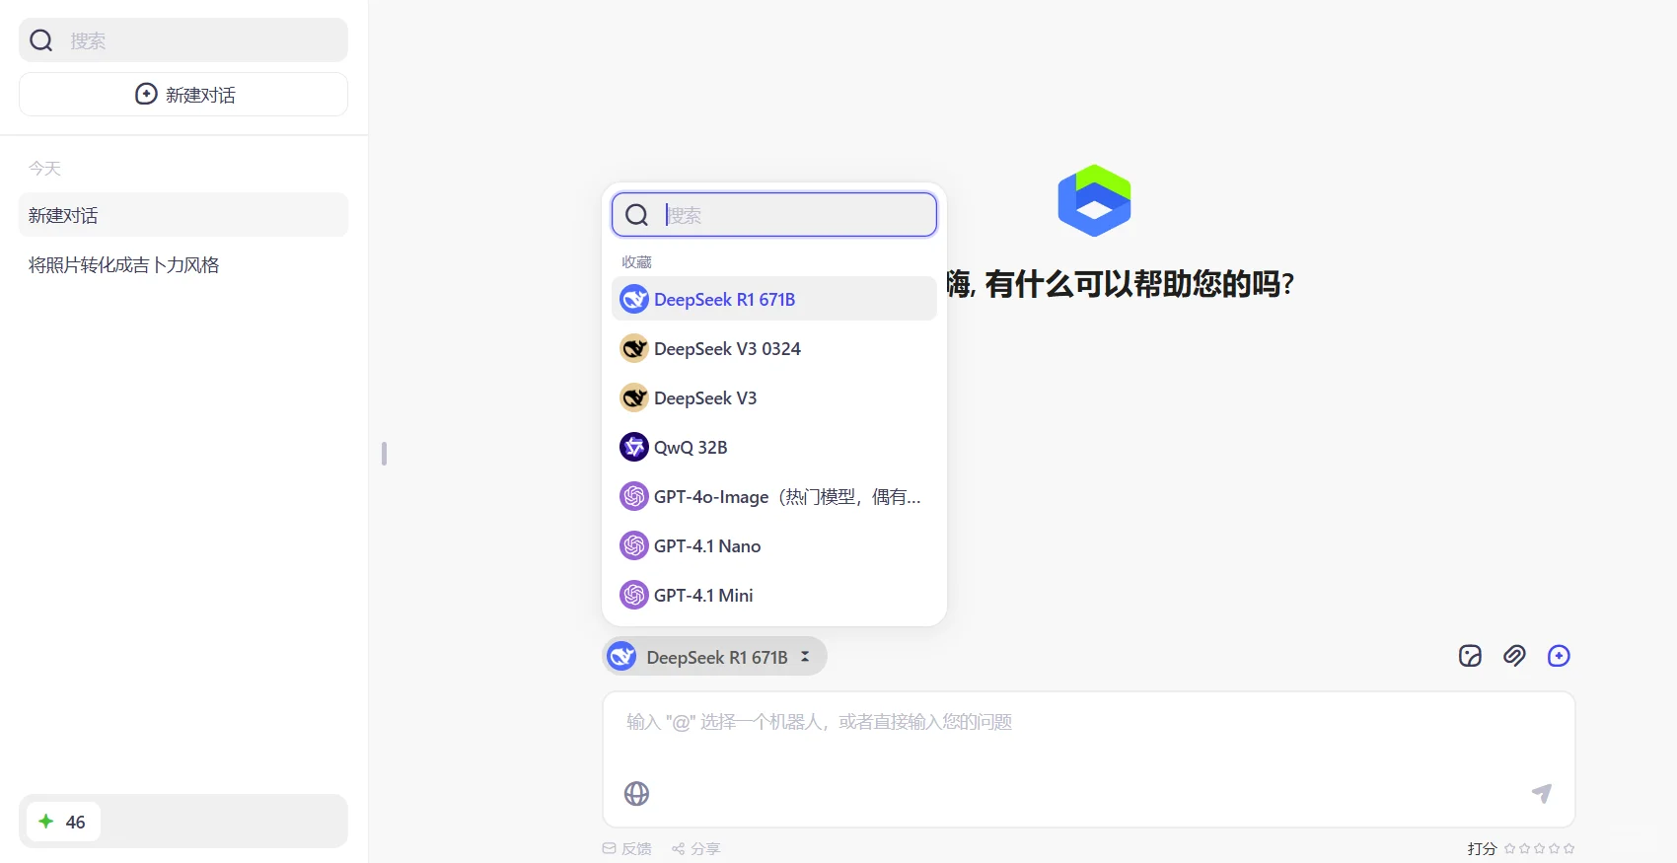The width and height of the screenshot is (1677, 863).
Task: Click the QwQ 32B model icon
Action: coord(634,447)
